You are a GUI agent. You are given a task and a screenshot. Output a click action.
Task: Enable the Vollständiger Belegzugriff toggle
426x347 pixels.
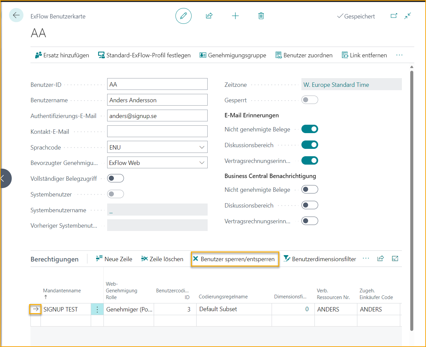pyautogui.click(x=116, y=178)
